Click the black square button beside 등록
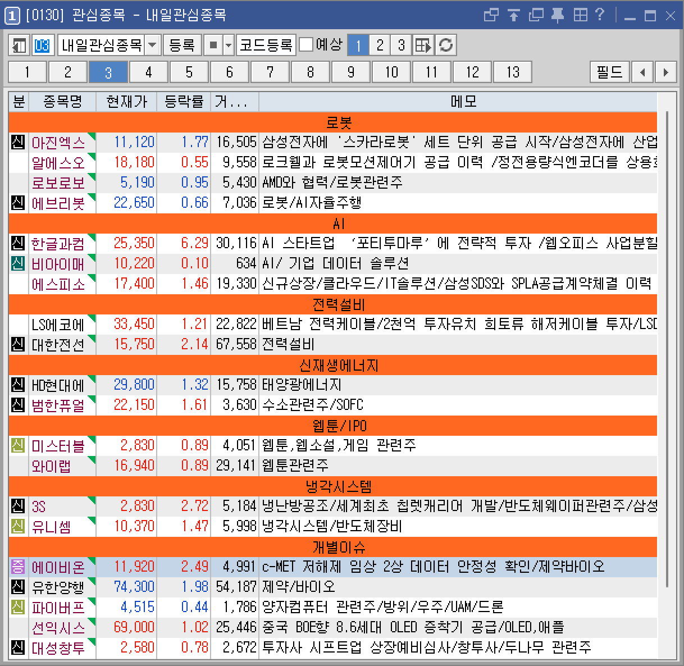Screen dimensions: 684x666 click(x=213, y=45)
